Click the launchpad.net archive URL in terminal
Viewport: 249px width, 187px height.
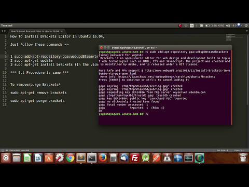pos(167,77)
